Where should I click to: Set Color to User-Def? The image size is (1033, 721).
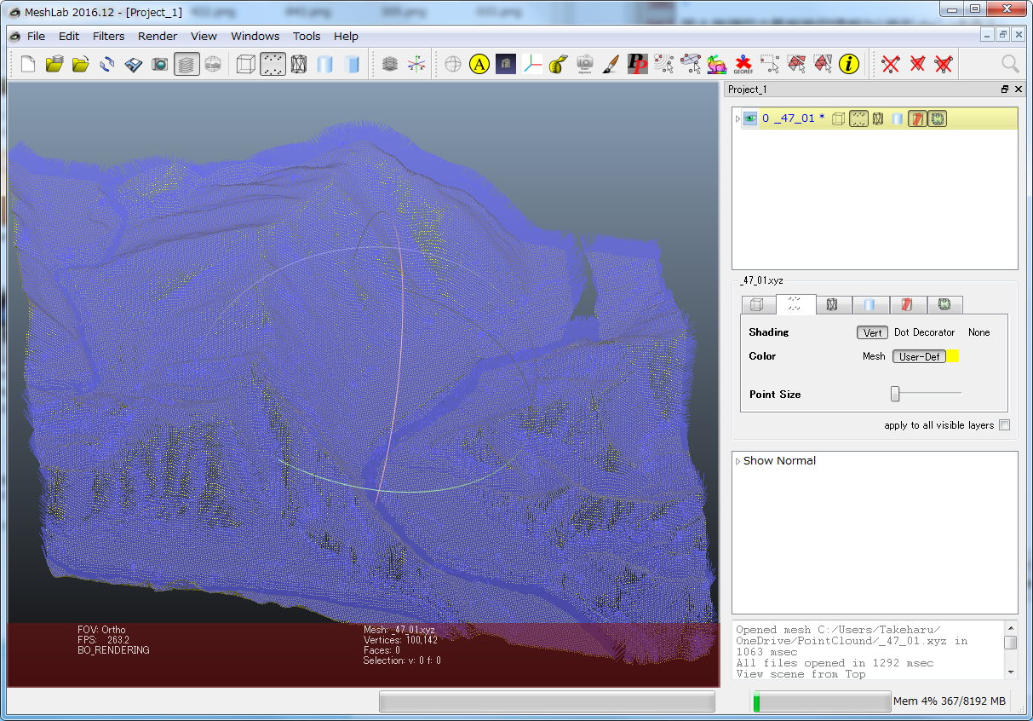(920, 356)
